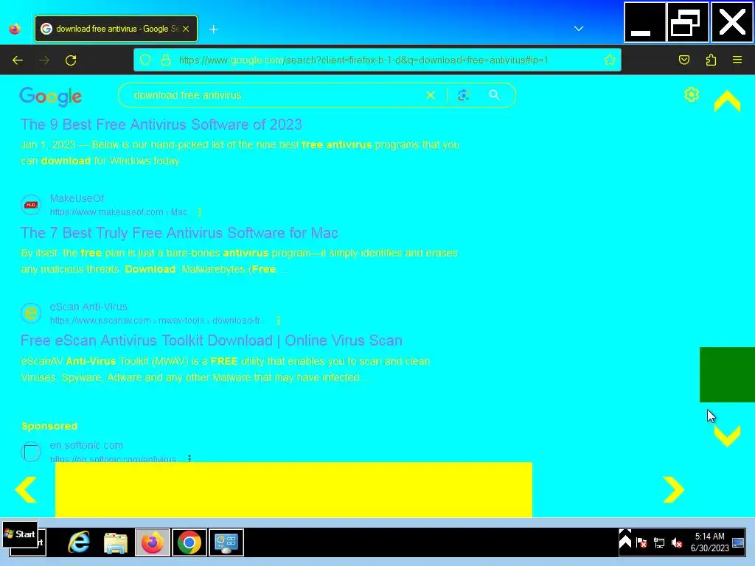Expand the list all tabs chevron
755x566 pixels.
point(579,29)
